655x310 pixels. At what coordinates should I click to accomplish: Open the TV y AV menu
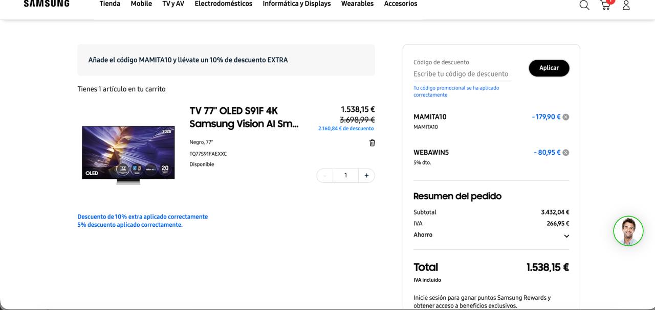173,4
